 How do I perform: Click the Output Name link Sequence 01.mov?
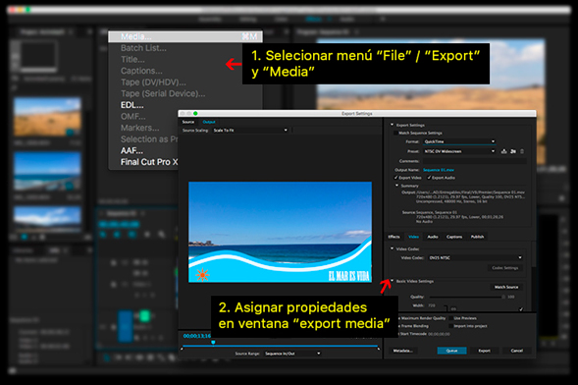click(x=439, y=170)
